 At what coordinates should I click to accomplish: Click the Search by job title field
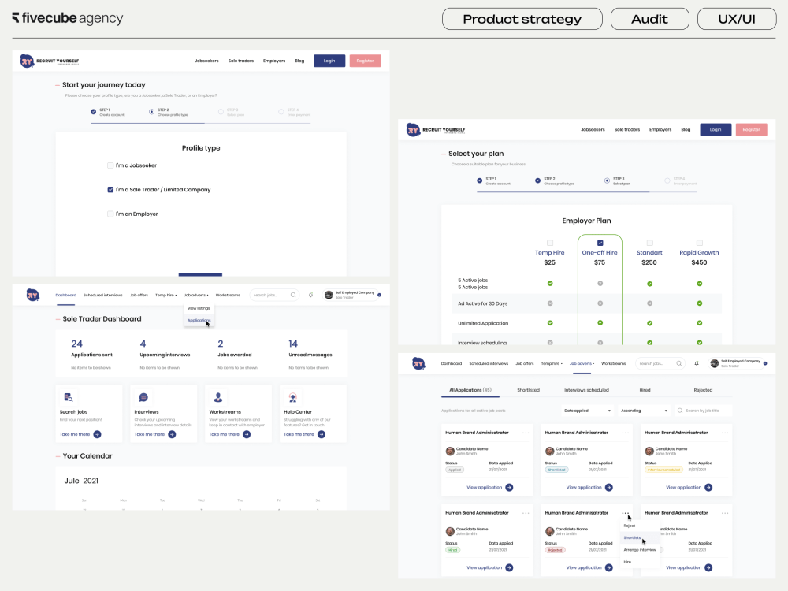point(703,411)
